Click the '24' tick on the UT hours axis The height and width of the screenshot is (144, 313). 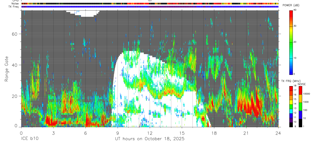[x=278, y=133]
